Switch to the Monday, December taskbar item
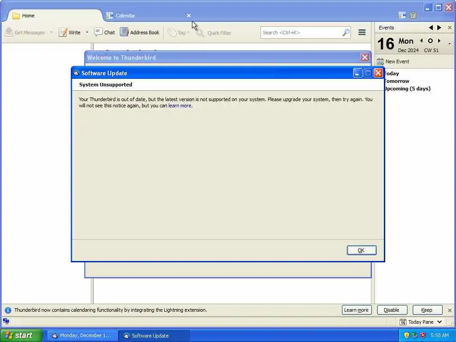The image size is (456, 342). (82, 336)
